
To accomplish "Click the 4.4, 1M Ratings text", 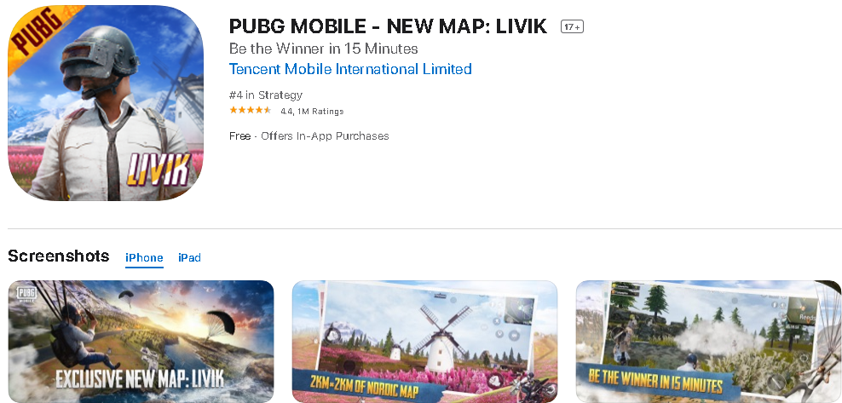I will click(x=312, y=112).
